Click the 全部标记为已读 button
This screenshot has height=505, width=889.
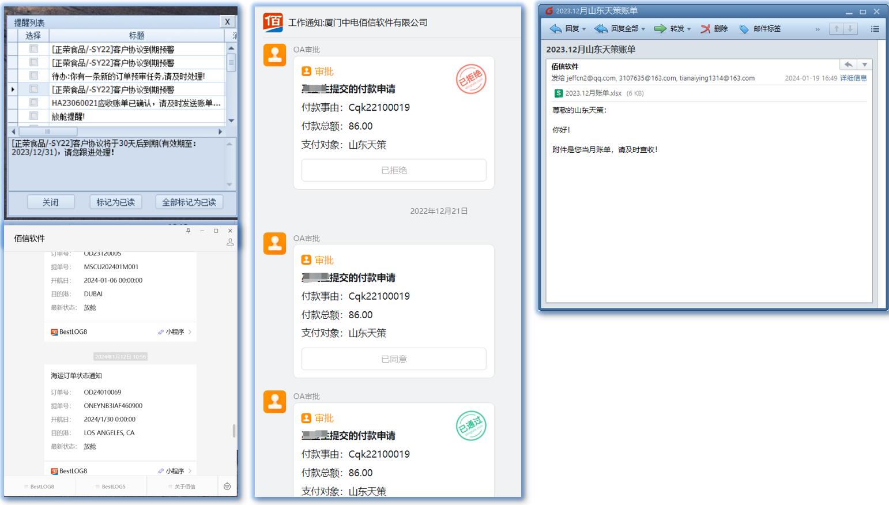[x=189, y=202]
